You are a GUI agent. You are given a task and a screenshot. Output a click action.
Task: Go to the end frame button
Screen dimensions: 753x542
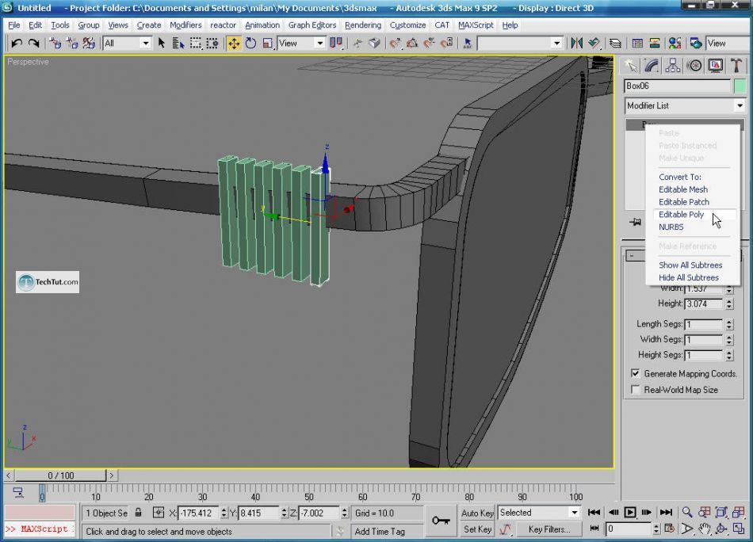[x=666, y=512]
